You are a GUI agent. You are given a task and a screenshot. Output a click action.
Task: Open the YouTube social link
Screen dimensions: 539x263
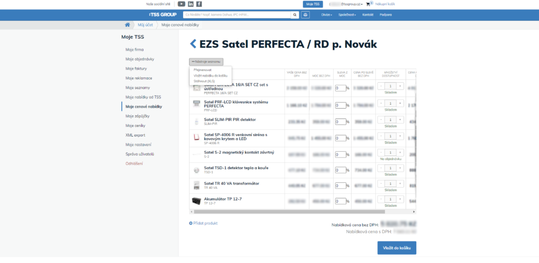tap(181, 4)
